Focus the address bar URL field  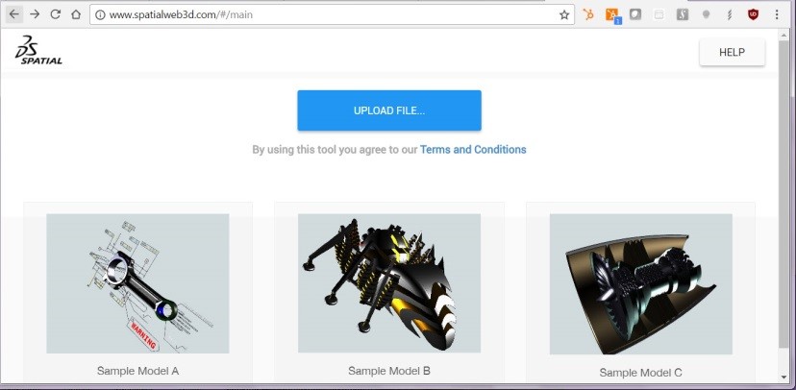(327, 15)
